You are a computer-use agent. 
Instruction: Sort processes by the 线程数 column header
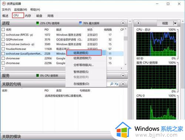108,30
